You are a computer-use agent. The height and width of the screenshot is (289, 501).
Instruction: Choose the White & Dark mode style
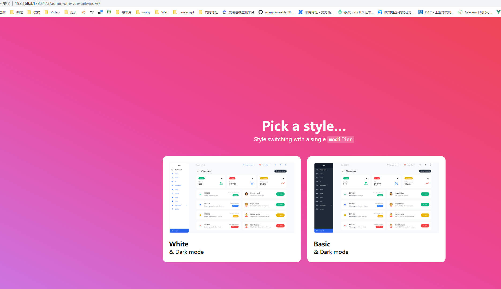click(232, 209)
